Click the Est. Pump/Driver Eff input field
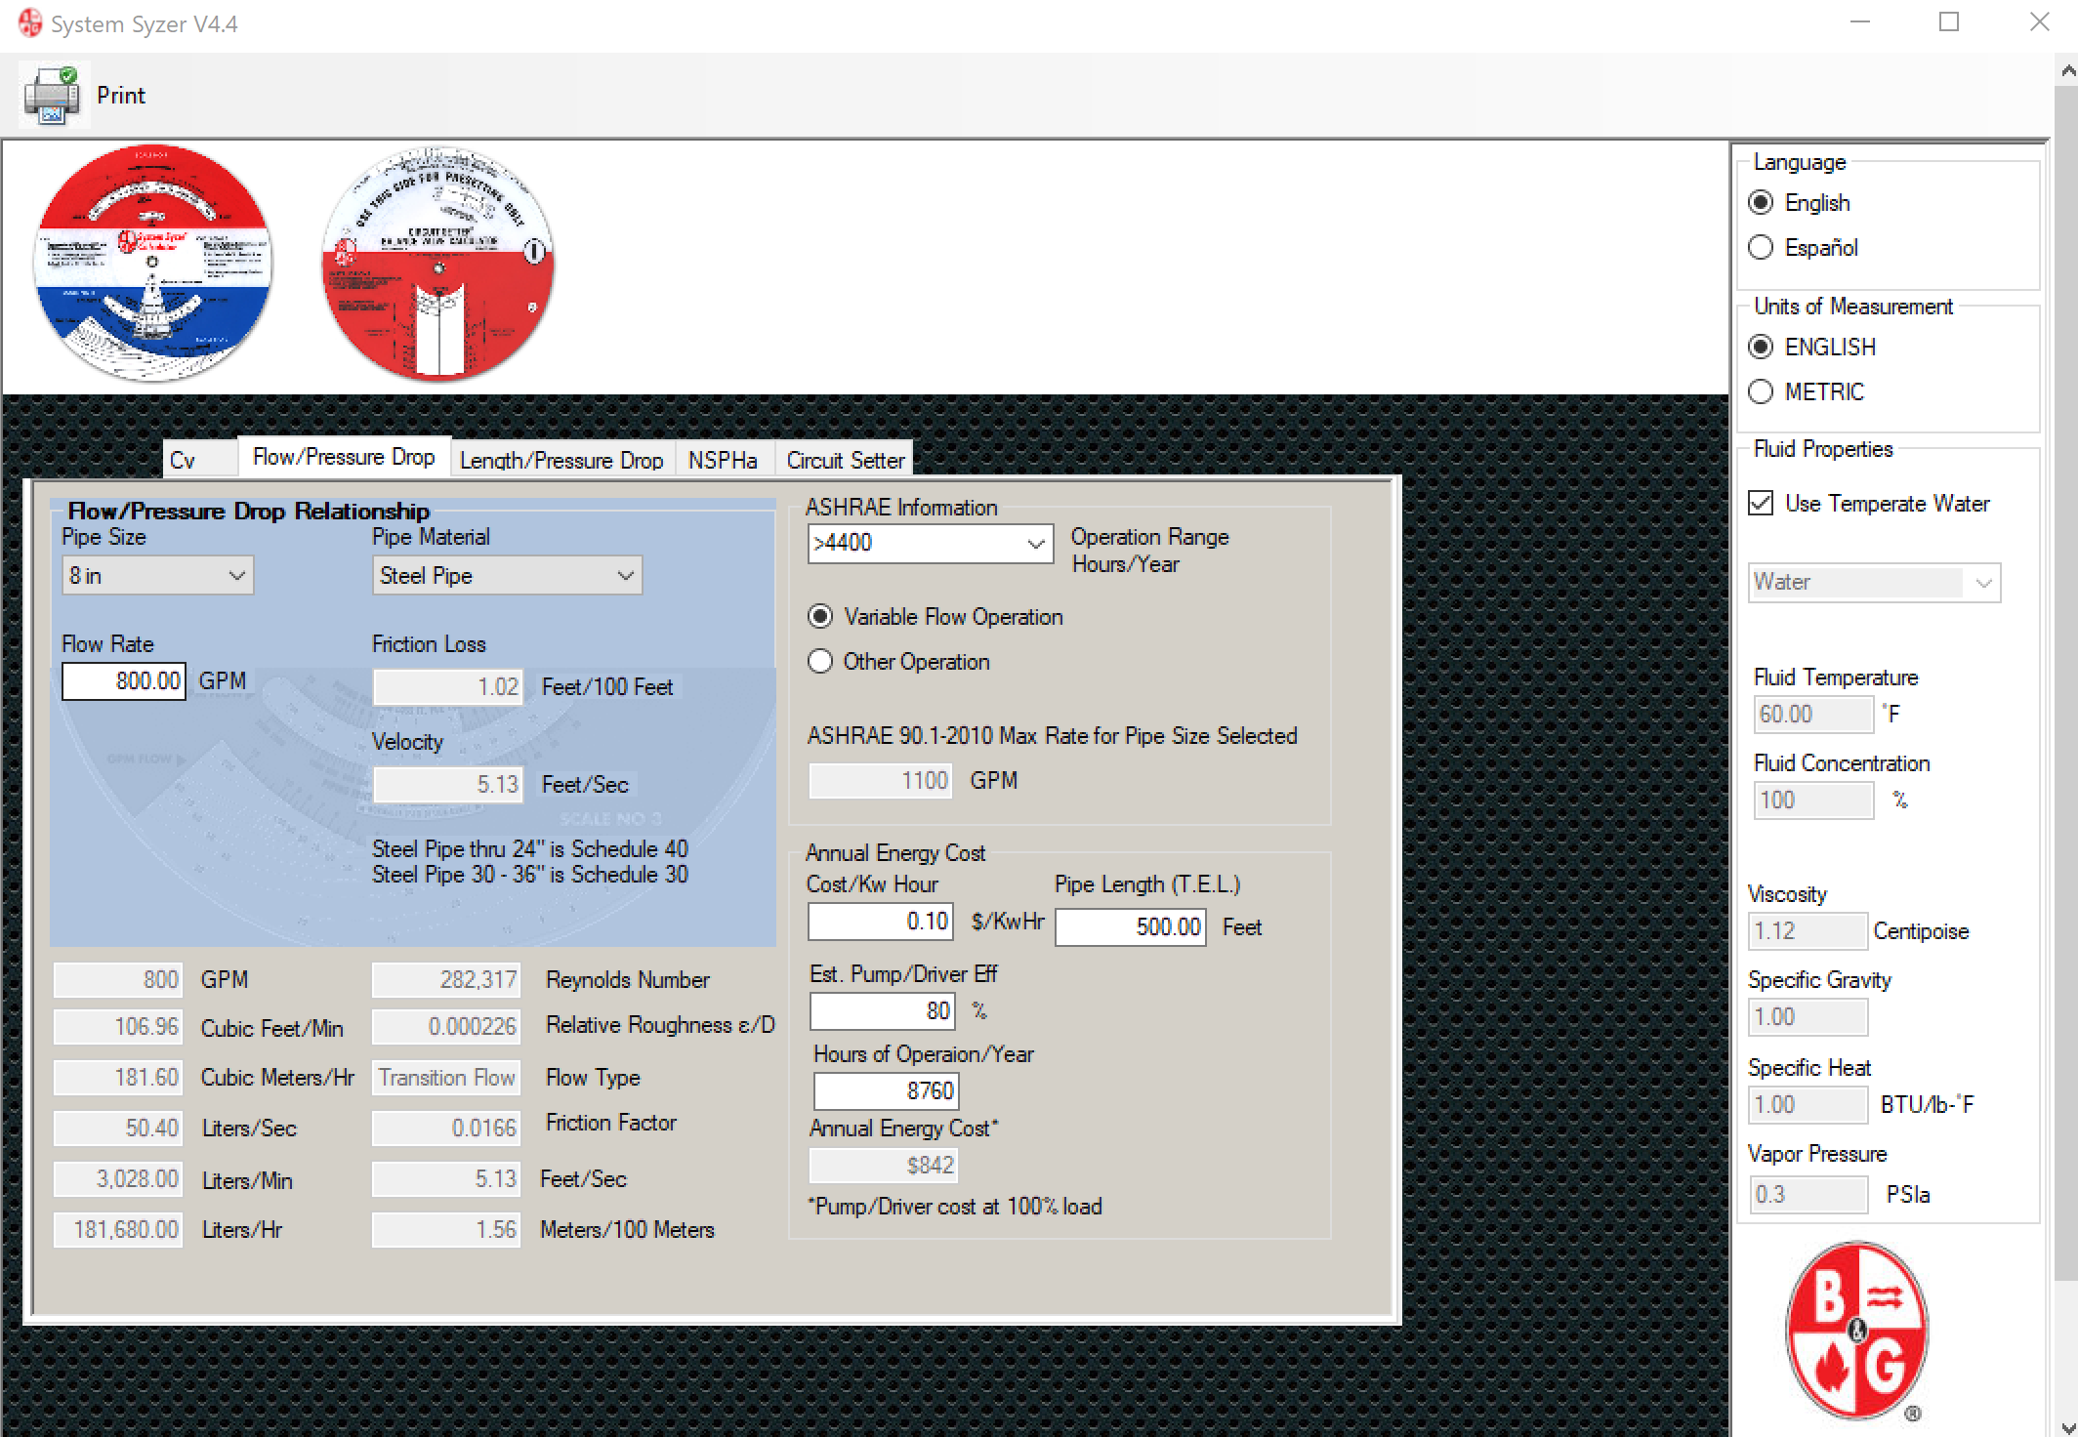The height and width of the screenshot is (1437, 2078). tap(883, 1010)
